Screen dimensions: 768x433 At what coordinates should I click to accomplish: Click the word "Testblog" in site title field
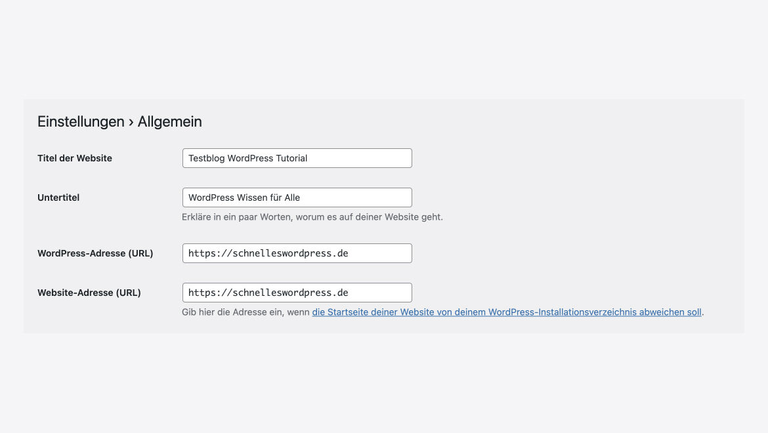[x=206, y=158]
